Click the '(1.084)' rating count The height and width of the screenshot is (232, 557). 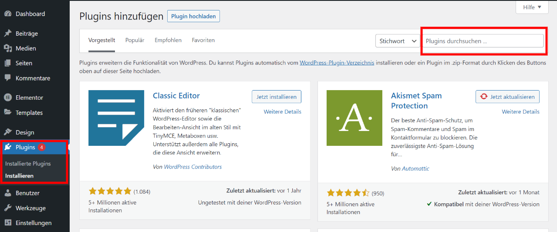point(142,192)
